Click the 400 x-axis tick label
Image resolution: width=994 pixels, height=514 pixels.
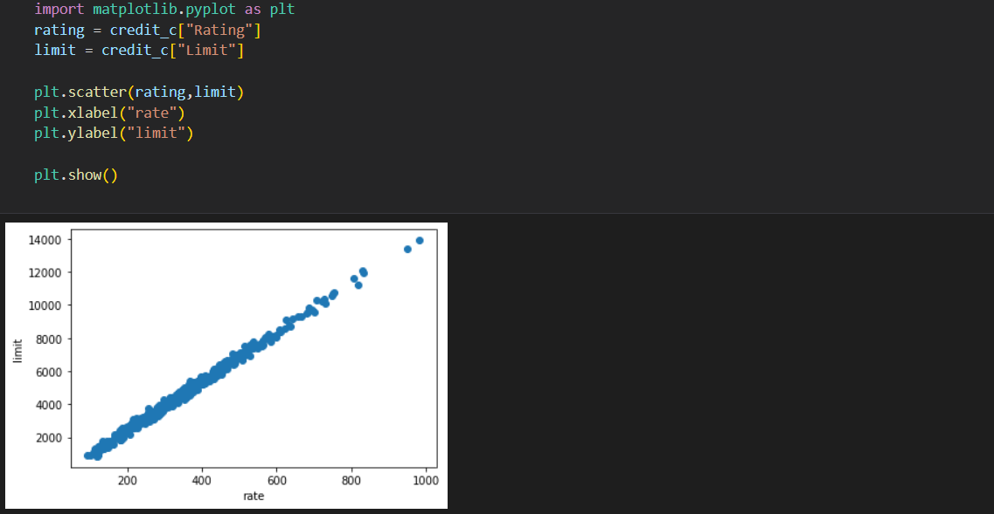(x=202, y=480)
